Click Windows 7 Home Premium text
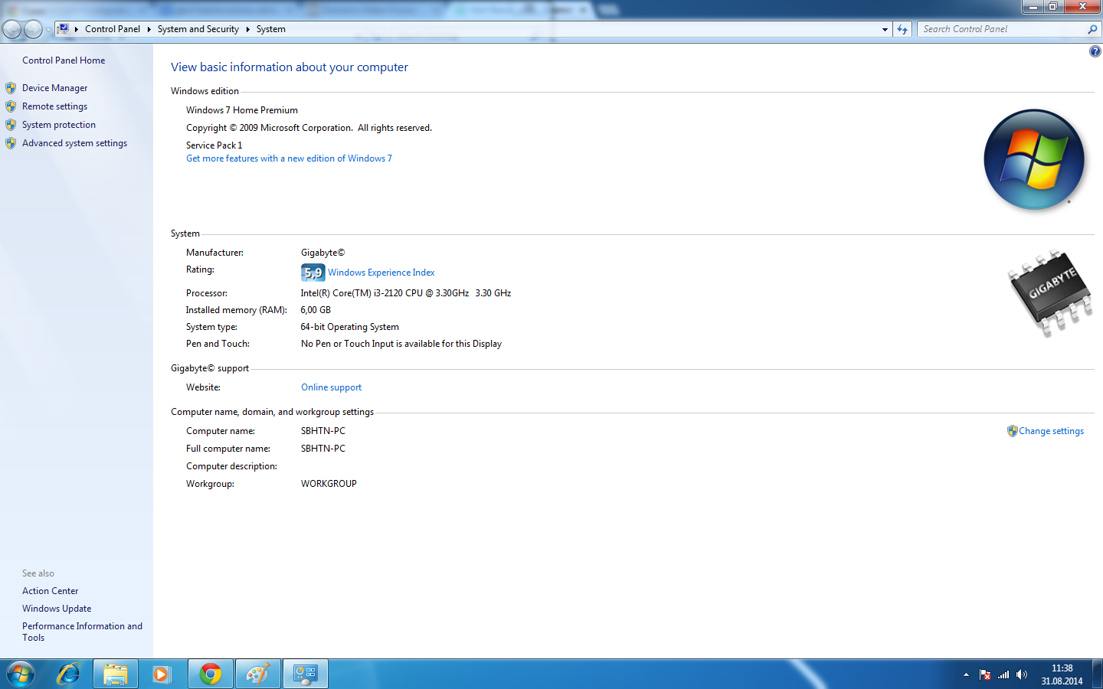1103x689 pixels. (x=242, y=110)
